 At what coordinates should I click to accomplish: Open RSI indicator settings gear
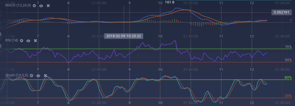pyautogui.click(x=21, y=41)
